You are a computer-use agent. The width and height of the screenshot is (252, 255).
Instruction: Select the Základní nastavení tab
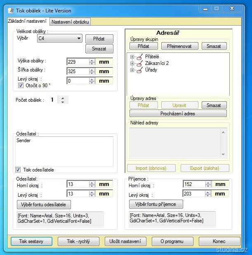click(x=27, y=21)
